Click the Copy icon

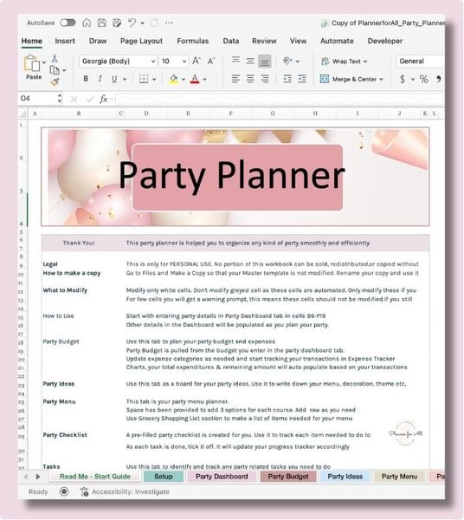(55, 70)
